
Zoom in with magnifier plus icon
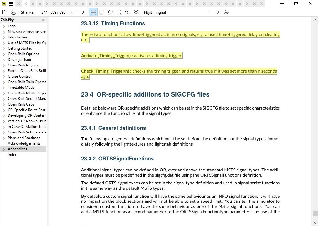136,12
